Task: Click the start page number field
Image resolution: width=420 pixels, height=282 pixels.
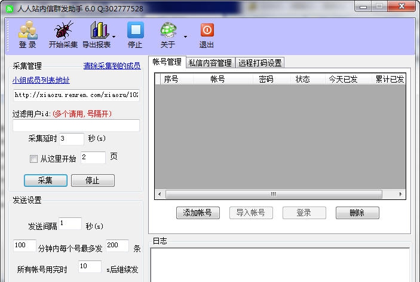Action: pyautogui.click(x=93, y=157)
